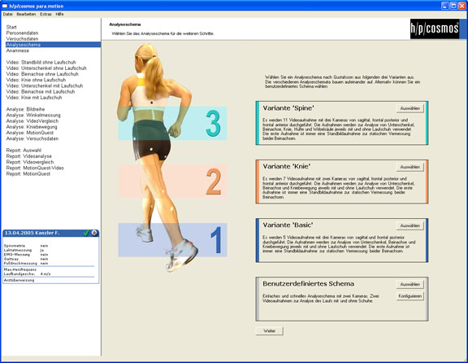The width and height of the screenshot is (468, 363).
Task: Open Video: Unterschenkel mit Laufschuh
Action: [45, 85]
